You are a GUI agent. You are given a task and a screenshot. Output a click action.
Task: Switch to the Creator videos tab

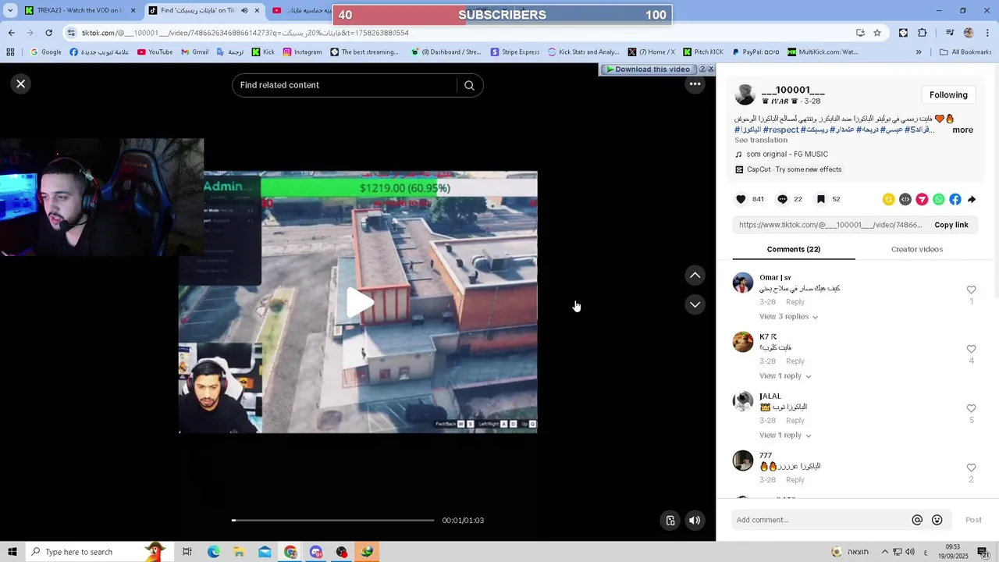[916, 249]
